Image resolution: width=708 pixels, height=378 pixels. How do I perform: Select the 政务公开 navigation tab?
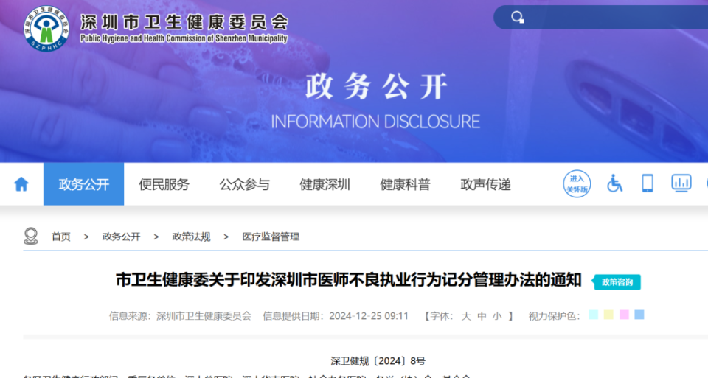click(83, 184)
